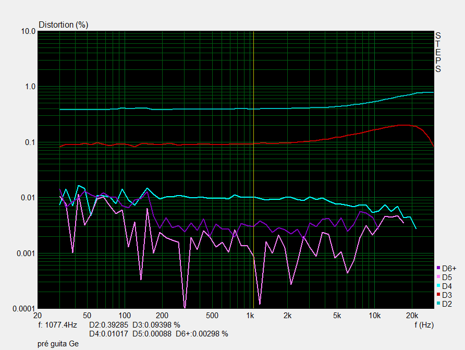
Task: Click the 200 x-axis tick label
Action: pos(162,316)
